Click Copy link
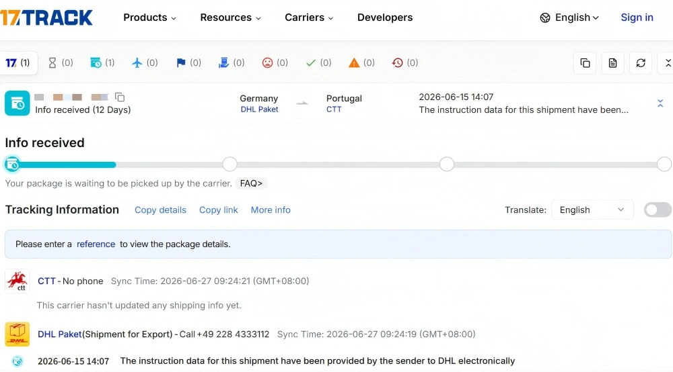The width and height of the screenshot is (673, 372). tap(219, 210)
